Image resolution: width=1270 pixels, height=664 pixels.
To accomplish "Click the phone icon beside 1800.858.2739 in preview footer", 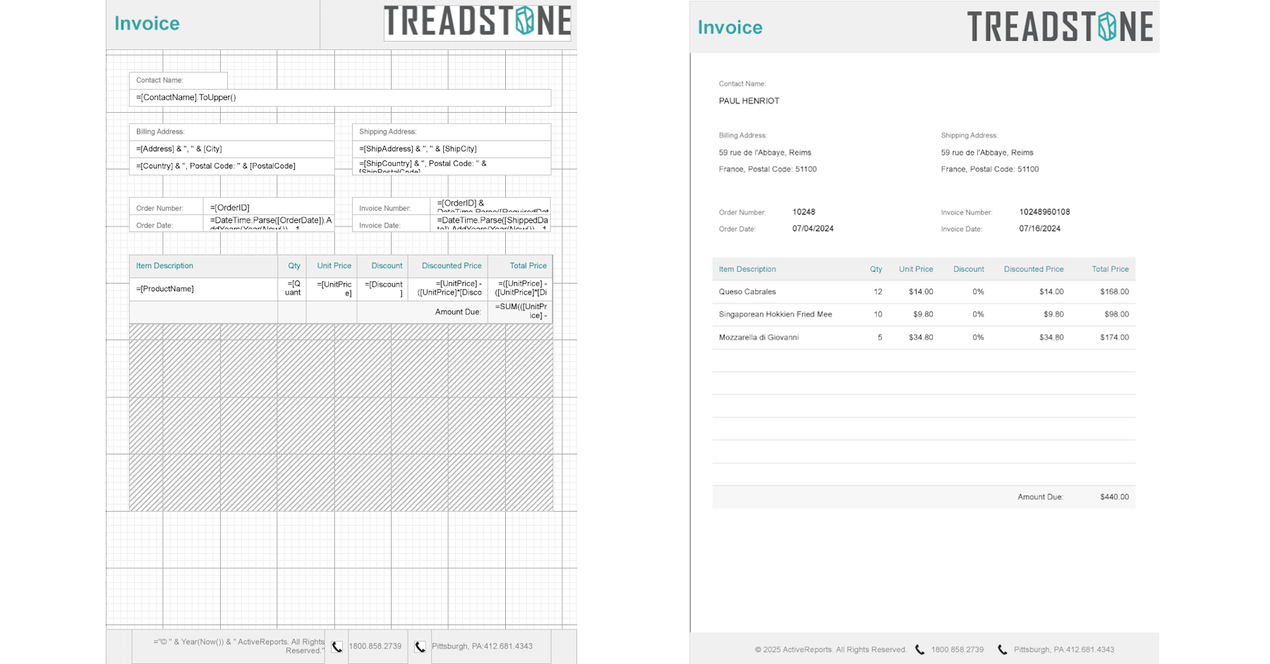I will pyautogui.click(x=920, y=650).
